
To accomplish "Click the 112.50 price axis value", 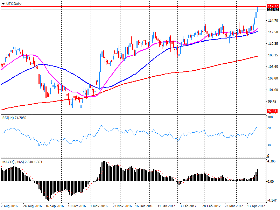I will pos(273,32).
